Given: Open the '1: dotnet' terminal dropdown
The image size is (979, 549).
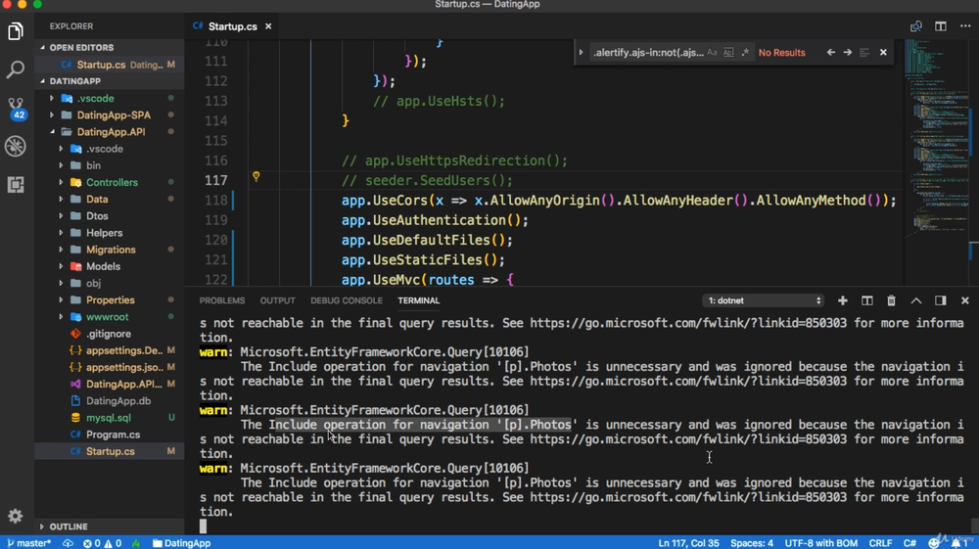Looking at the screenshot, I should coord(764,300).
